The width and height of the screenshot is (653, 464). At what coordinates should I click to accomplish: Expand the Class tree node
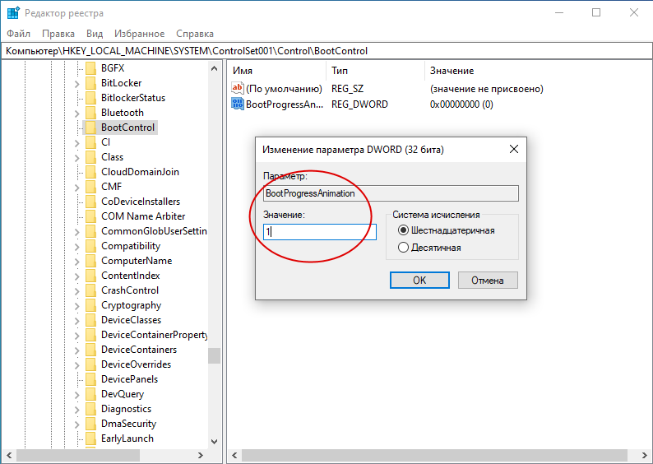coord(76,158)
